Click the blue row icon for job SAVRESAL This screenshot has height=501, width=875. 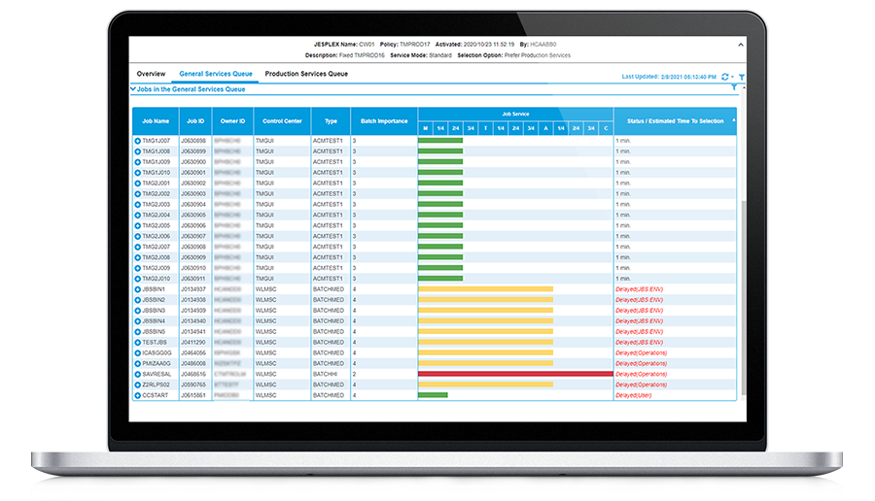pos(138,374)
